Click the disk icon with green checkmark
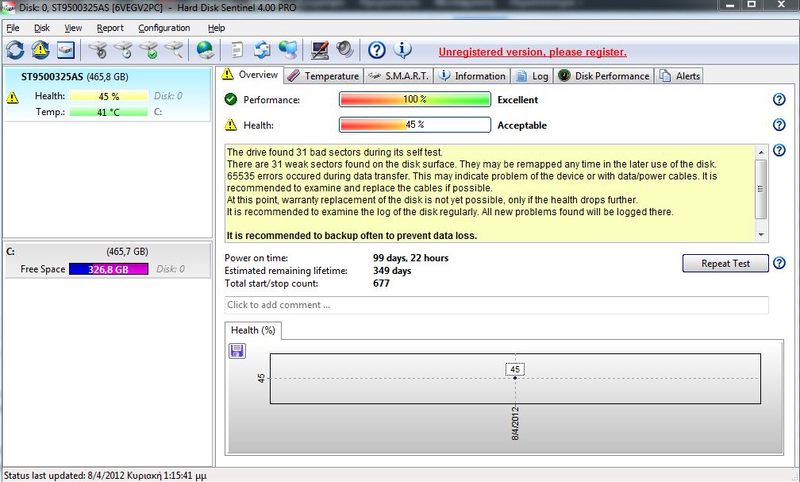800x482 pixels. 148,50
